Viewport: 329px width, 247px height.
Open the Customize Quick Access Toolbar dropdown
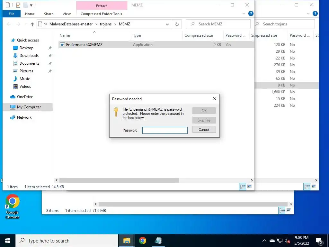tap(31, 5)
